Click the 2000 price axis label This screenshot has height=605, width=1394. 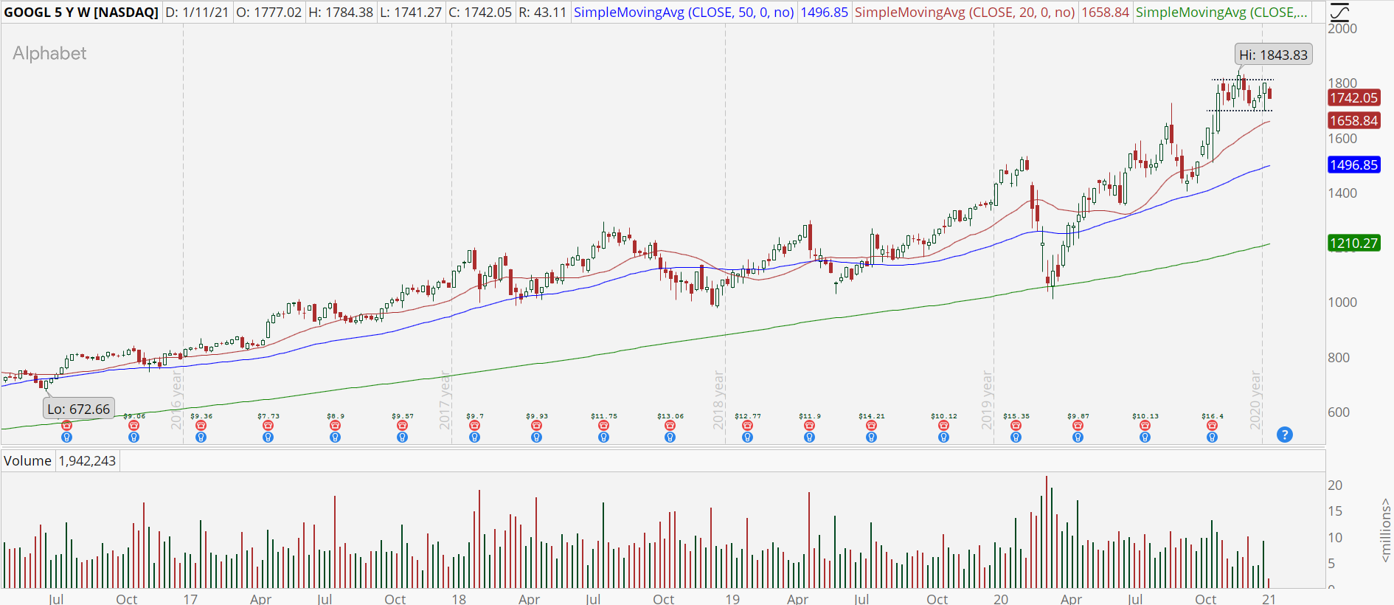click(1342, 29)
